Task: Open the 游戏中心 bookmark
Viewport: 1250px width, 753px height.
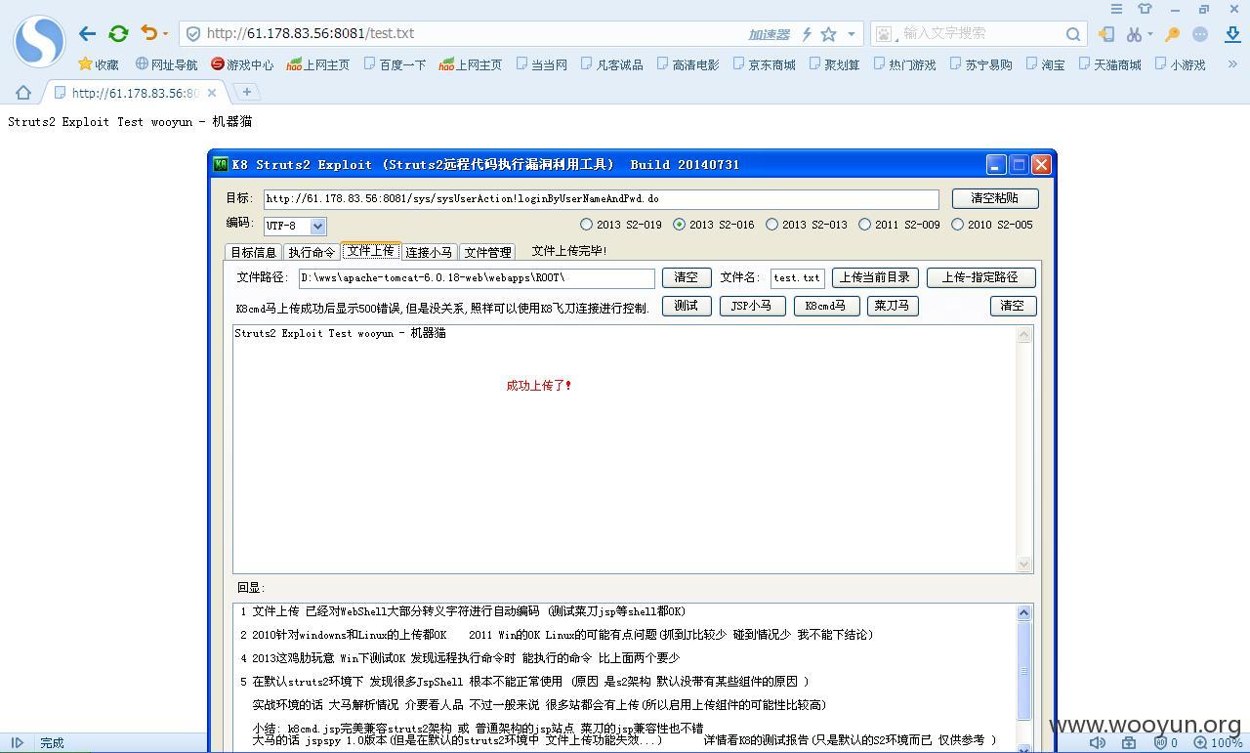Action: (x=242, y=64)
